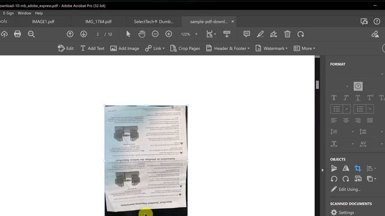
Task: Open the E-Sign menu
Action: point(8,13)
